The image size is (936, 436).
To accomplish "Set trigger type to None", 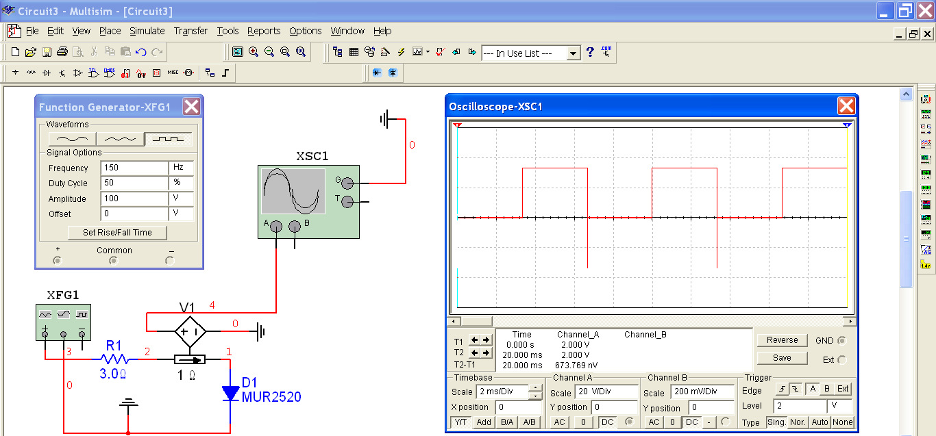I will [x=843, y=422].
